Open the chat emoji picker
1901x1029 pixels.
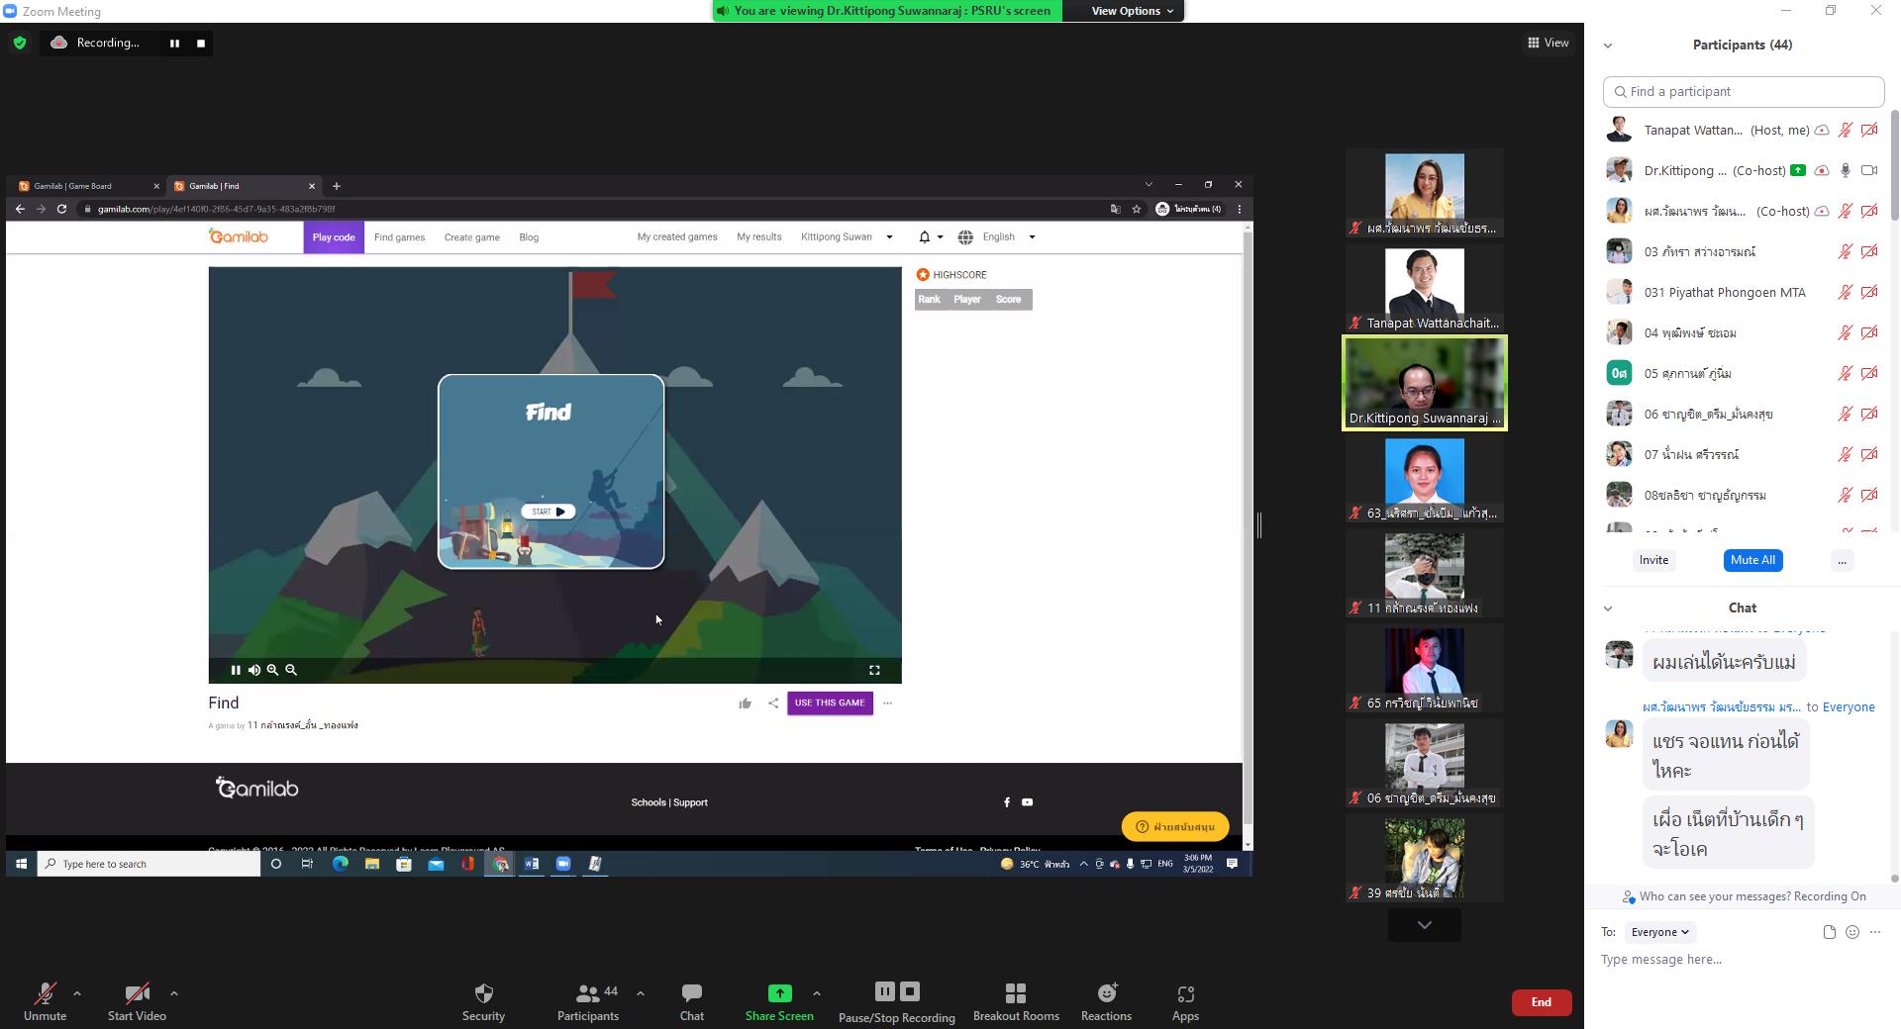point(1852,932)
